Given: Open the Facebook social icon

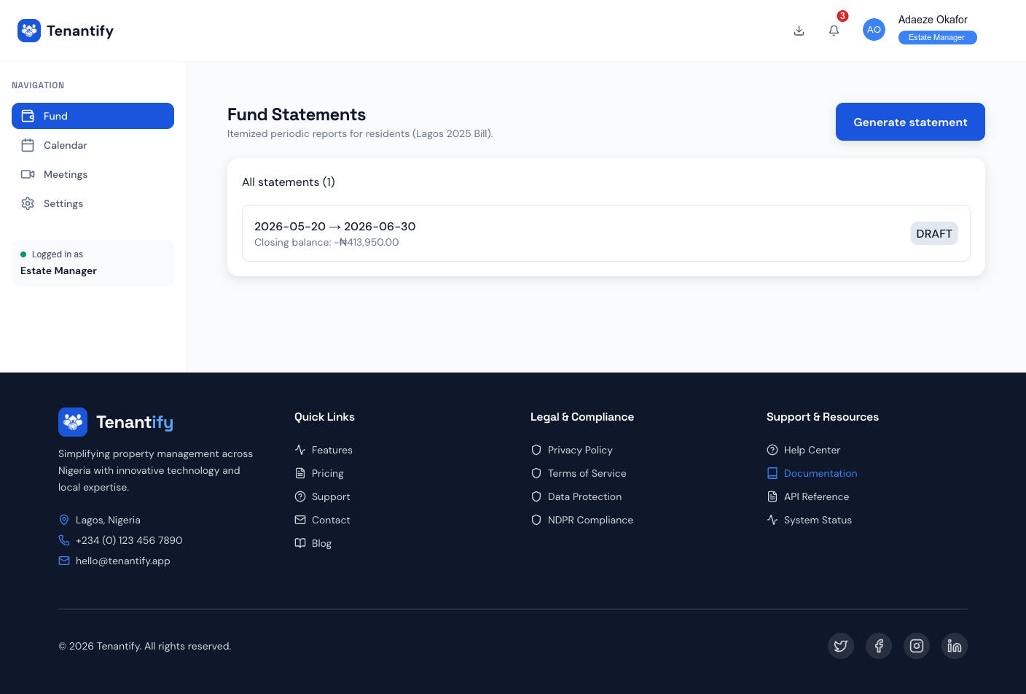Looking at the screenshot, I should click(x=879, y=646).
